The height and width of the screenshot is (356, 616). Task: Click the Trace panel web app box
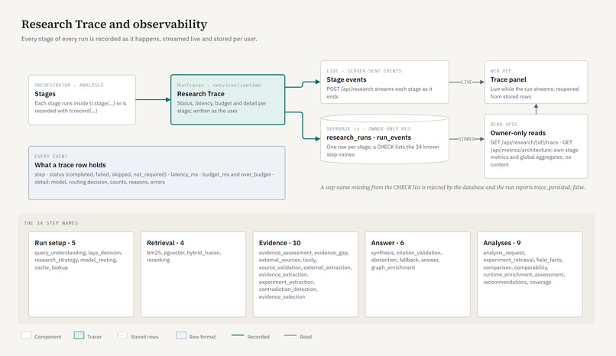536,82
